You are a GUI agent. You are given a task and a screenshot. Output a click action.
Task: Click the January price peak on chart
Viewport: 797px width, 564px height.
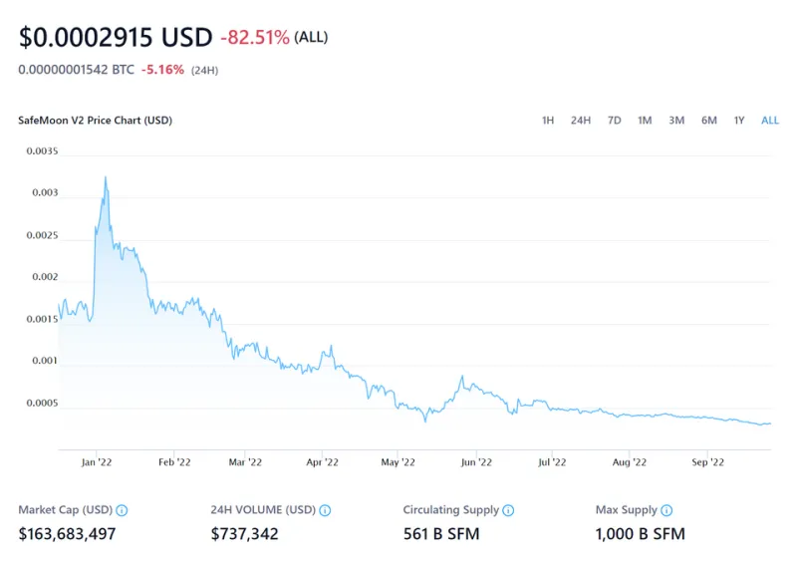106,177
